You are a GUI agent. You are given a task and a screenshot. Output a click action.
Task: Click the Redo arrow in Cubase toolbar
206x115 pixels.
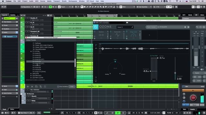click(5, 7)
